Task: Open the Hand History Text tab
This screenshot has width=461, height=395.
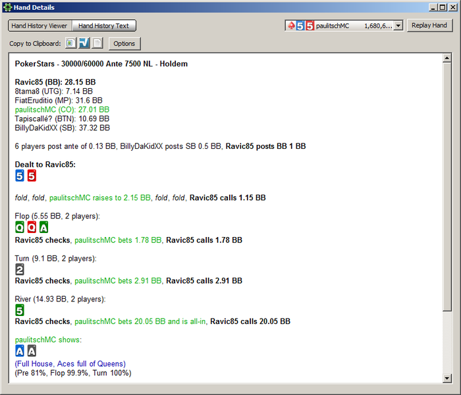Action: click(x=104, y=26)
